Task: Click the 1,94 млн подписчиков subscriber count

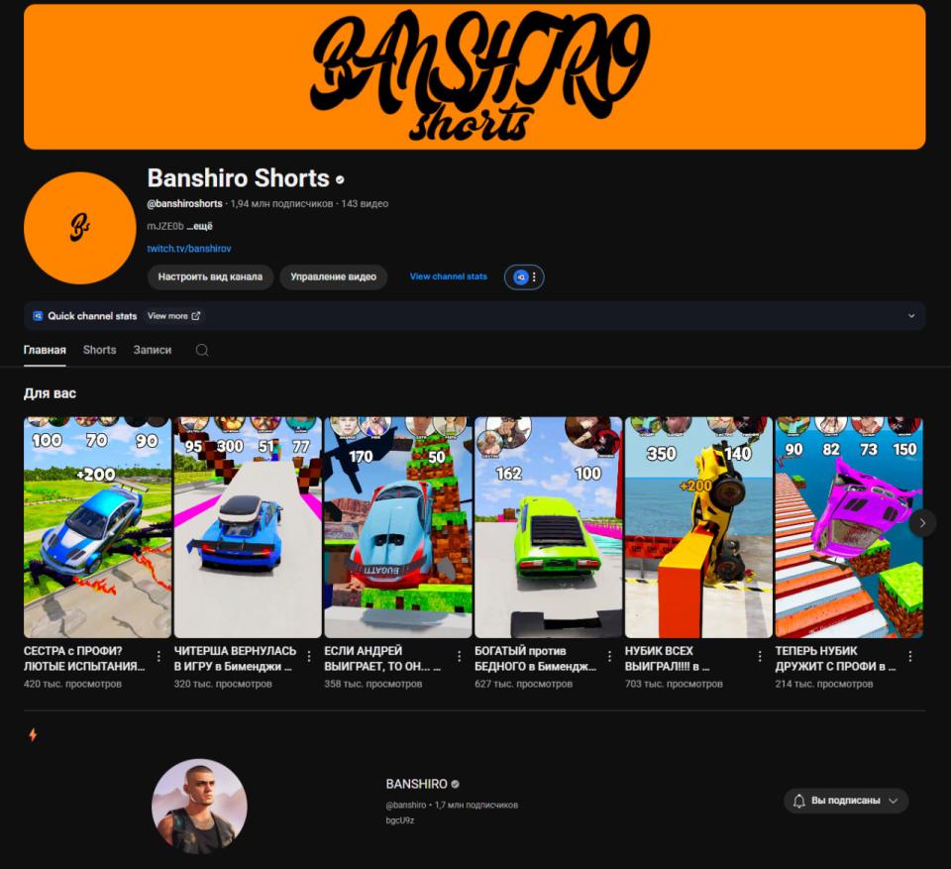Action: coord(281,204)
